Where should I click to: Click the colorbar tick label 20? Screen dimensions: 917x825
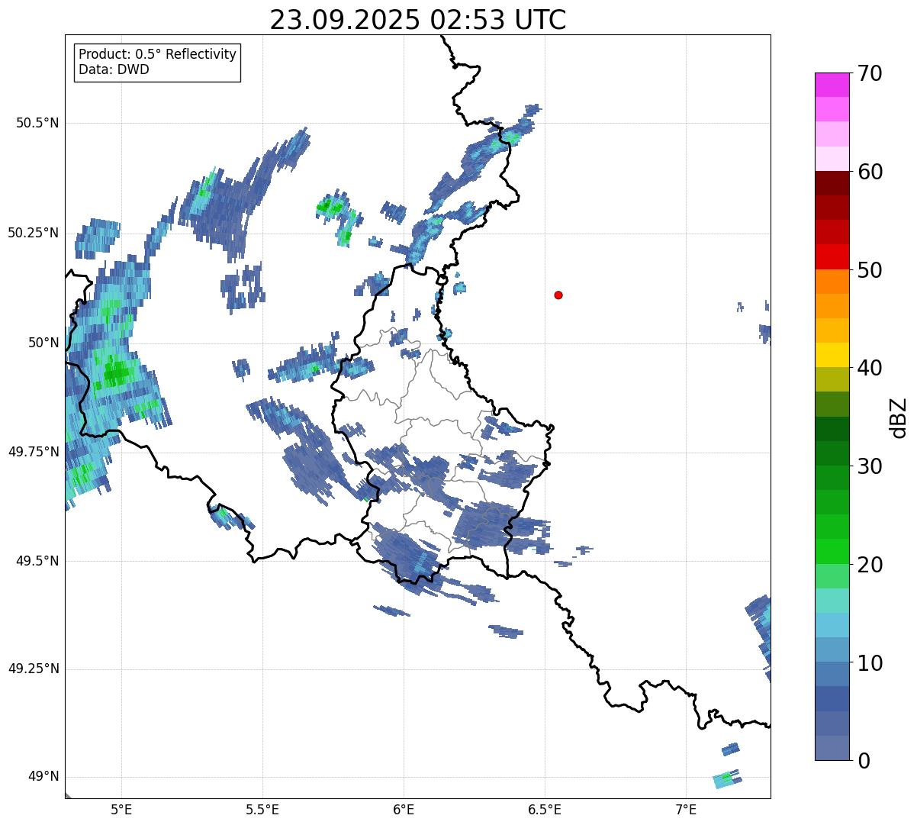[x=870, y=565]
